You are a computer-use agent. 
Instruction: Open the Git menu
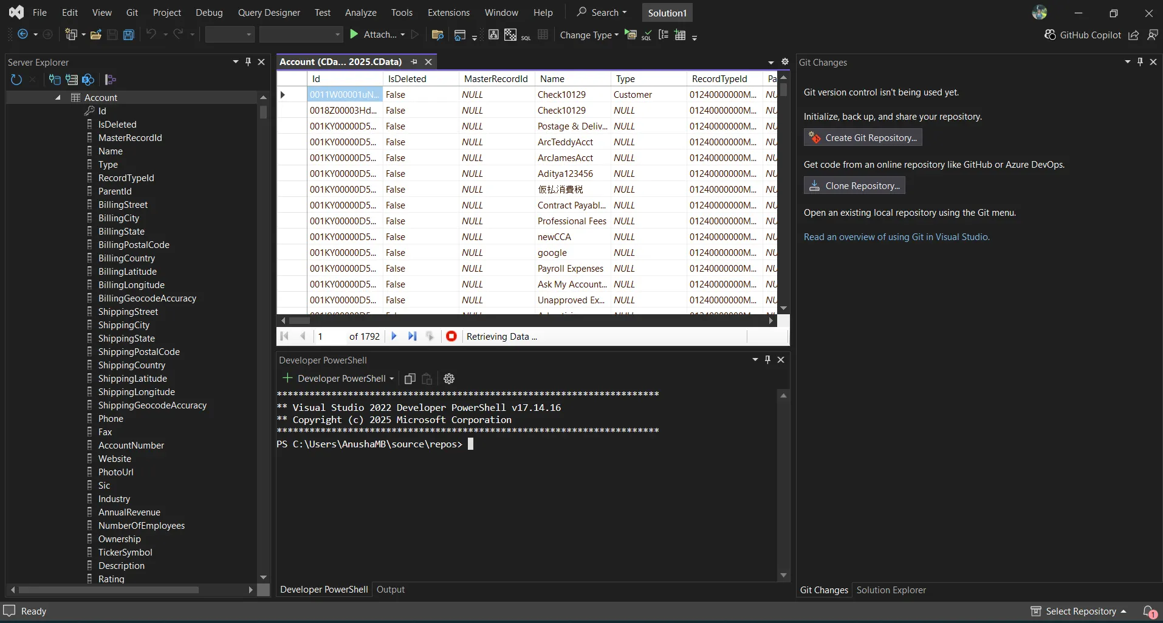tap(132, 12)
